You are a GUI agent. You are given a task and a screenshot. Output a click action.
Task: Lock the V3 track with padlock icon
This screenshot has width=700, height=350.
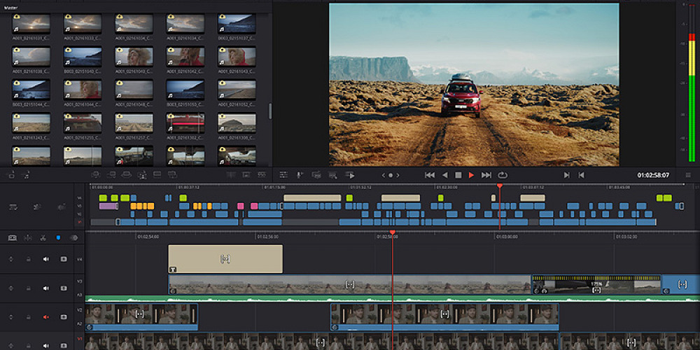[x=29, y=288]
